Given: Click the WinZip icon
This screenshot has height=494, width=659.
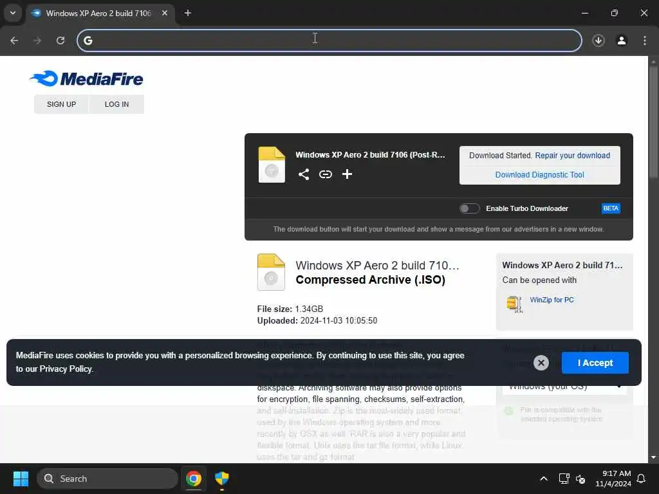Looking at the screenshot, I should coord(514,304).
